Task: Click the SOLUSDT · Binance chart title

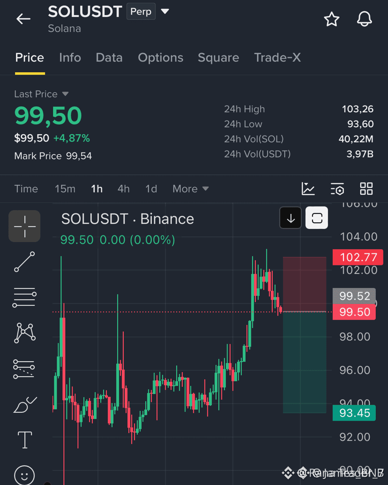Action: pos(127,219)
